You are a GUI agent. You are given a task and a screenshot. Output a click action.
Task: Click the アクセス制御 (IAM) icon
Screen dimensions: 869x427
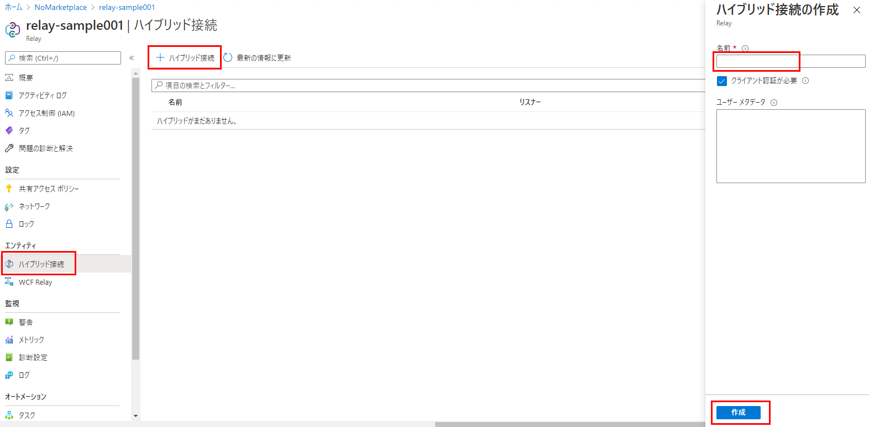(9, 113)
